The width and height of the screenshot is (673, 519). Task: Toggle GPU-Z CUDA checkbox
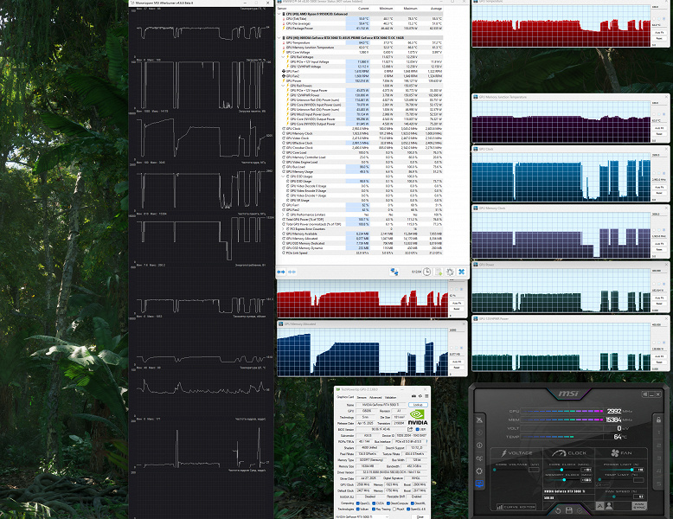pyautogui.click(x=374, y=503)
